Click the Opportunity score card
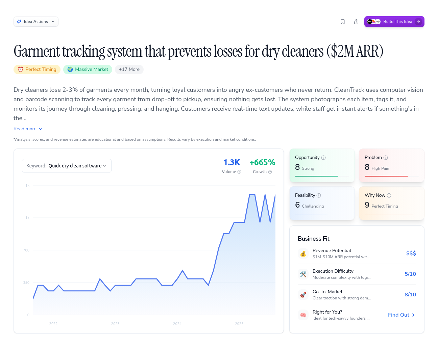This screenshot has width=438, height=347. pos(322,165)
